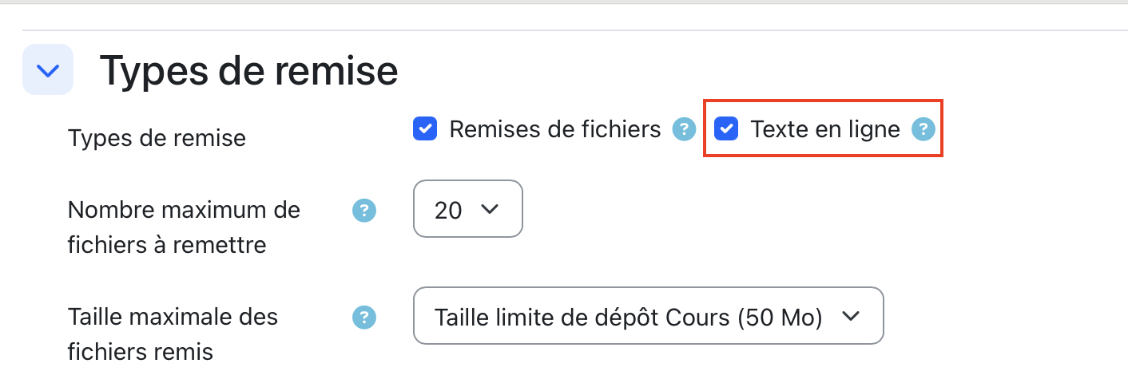
Task: Click the small Types de remise row label
Action: pos(157,138)
